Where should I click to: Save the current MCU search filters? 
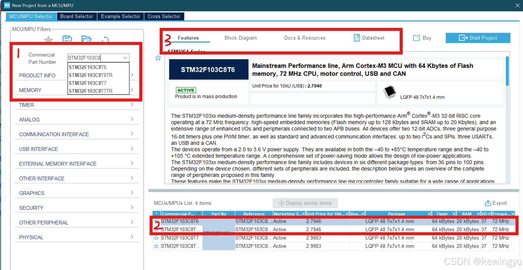pos(67,39)
